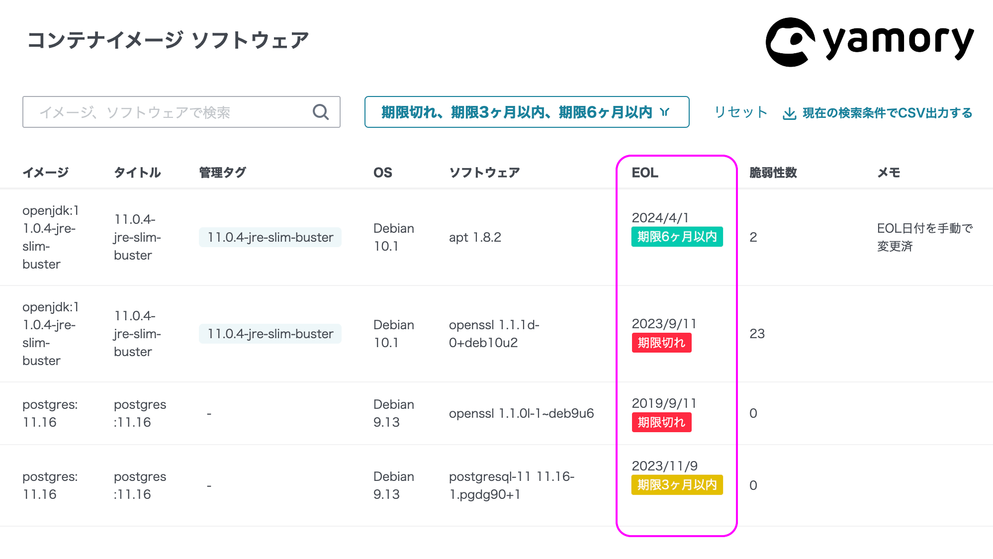This screenshot has height=559, width=993.
Task: Click the filter funnel icon in the EOL filter
Action: [665, 112]
